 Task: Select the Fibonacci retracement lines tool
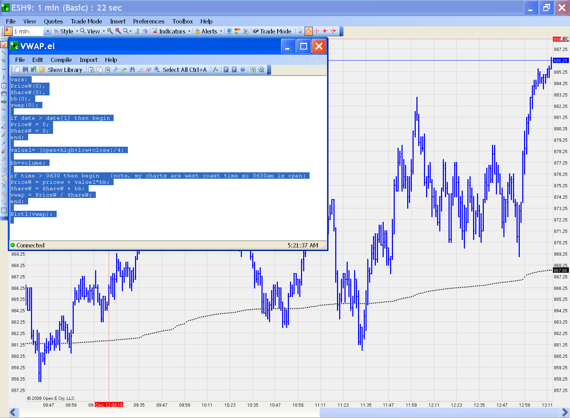pos(4,118)
